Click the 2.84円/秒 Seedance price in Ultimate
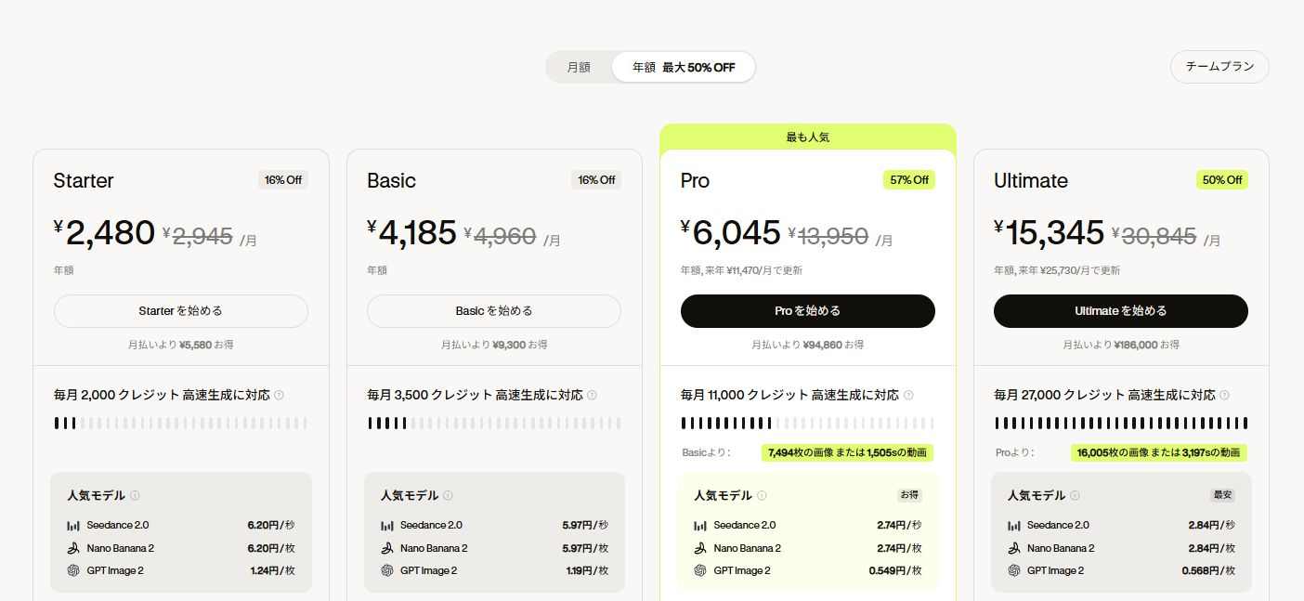 tap(1212, 525)
